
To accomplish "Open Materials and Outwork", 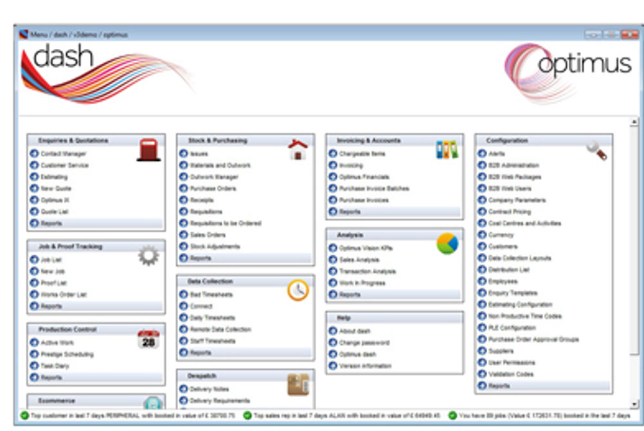I will 220,165.
